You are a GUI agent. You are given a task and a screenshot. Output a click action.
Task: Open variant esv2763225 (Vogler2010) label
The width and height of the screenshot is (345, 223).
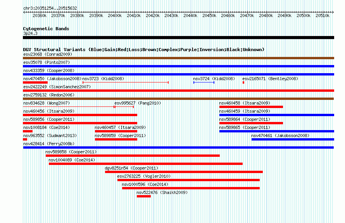(144, 176)
